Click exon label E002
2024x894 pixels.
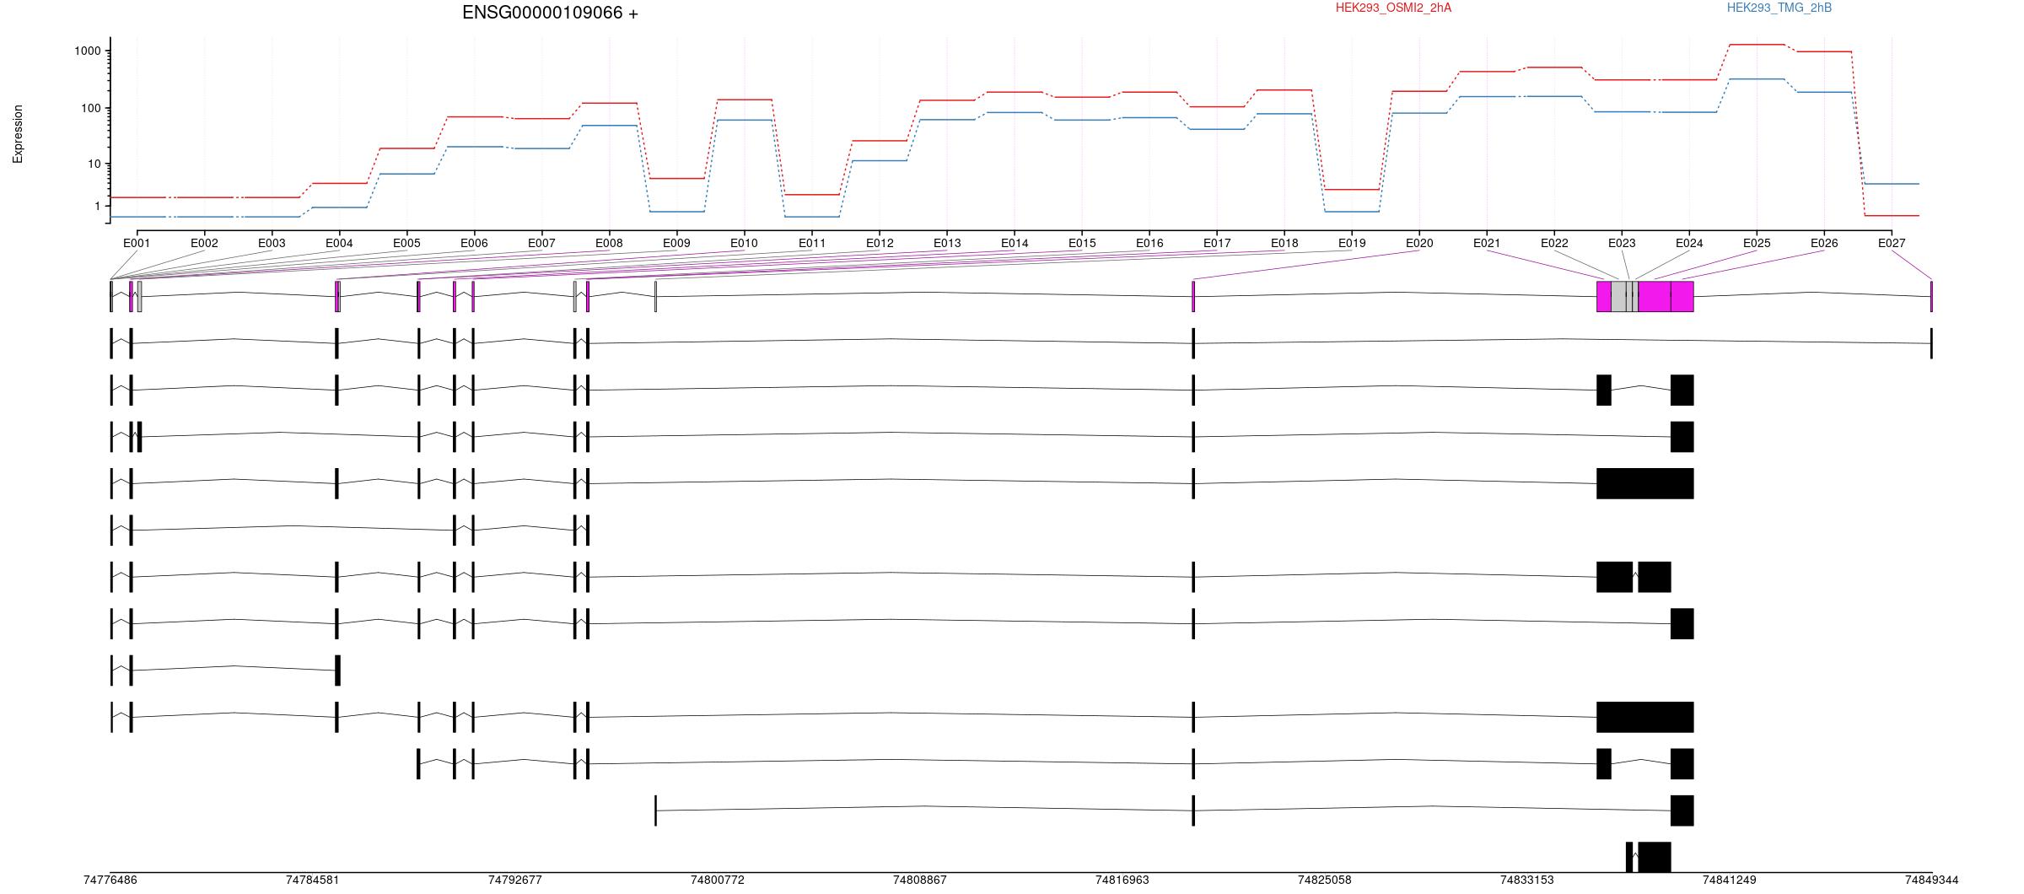coord(204,243)
